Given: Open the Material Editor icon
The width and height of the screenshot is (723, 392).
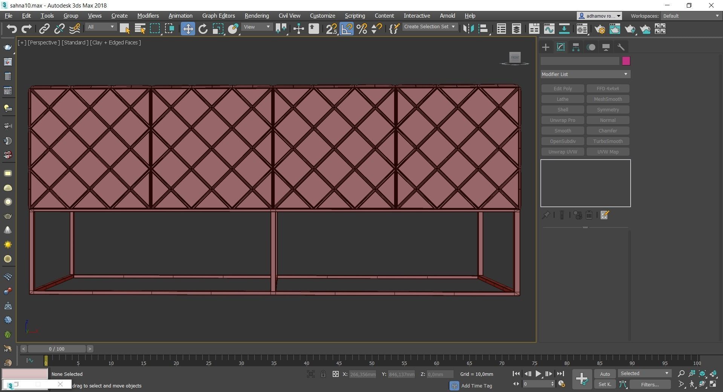Looking at the screenshot, I should (x=582, y=29).
